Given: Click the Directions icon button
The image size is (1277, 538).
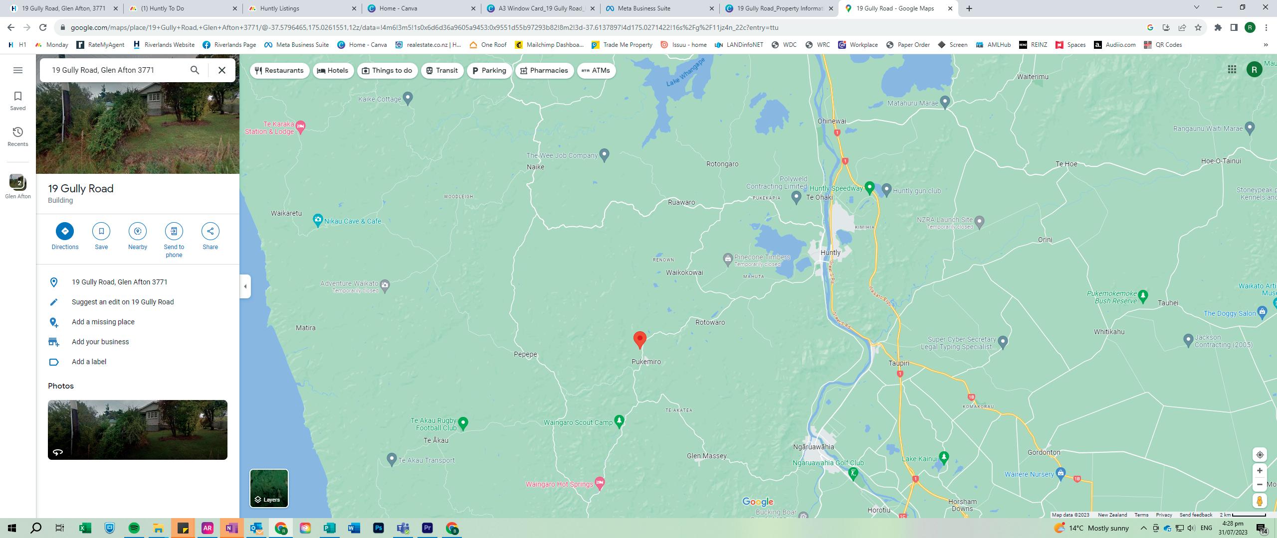Looking at the screenshot, I should [65, 231].
